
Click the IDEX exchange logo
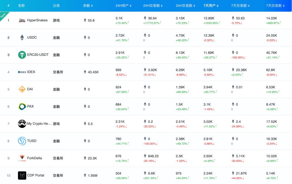22,72
